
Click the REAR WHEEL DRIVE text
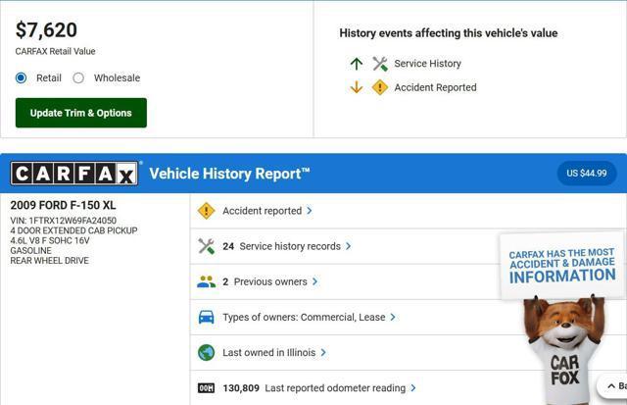(50, 261)
